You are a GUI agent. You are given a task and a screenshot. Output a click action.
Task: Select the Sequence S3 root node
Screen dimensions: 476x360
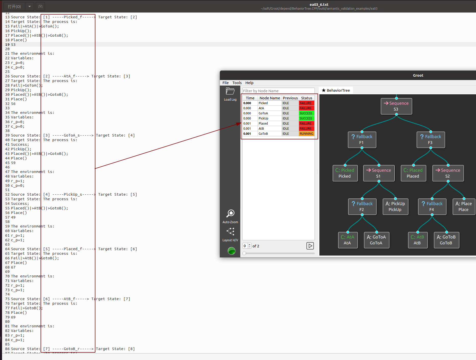point(396,106)
